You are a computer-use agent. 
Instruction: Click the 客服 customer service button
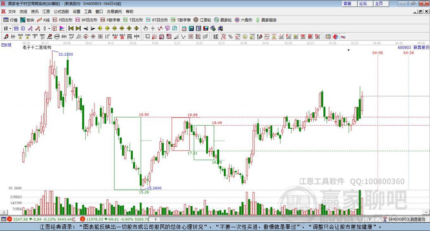[x=349, y=3]
